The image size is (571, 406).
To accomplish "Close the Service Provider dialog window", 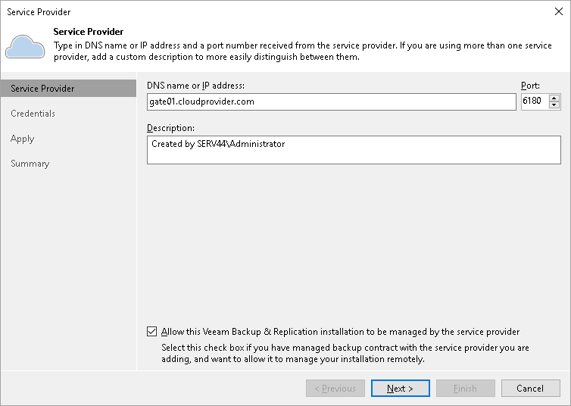I will coord(558,12).
